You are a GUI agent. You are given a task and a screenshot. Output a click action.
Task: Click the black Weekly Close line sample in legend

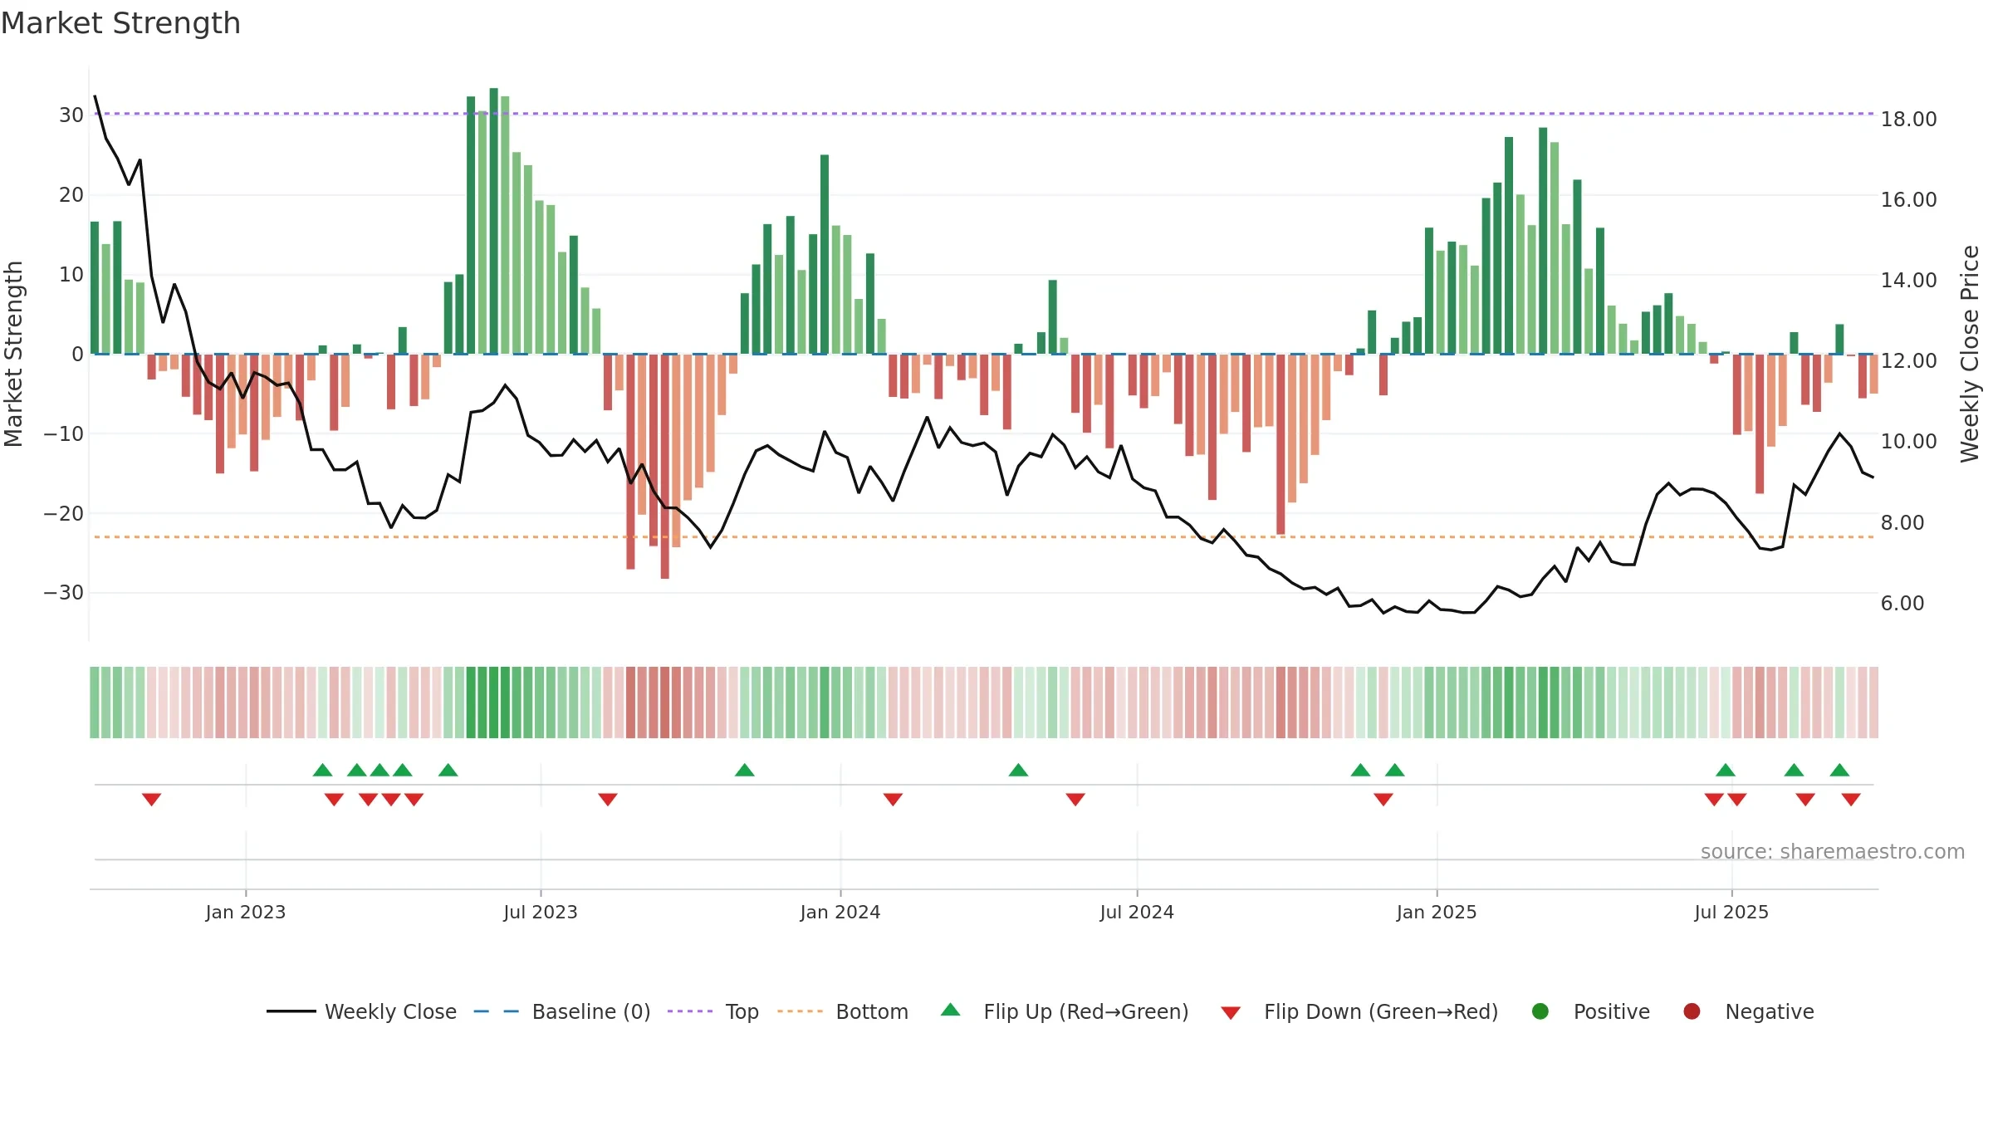(x=291, y=1011)
